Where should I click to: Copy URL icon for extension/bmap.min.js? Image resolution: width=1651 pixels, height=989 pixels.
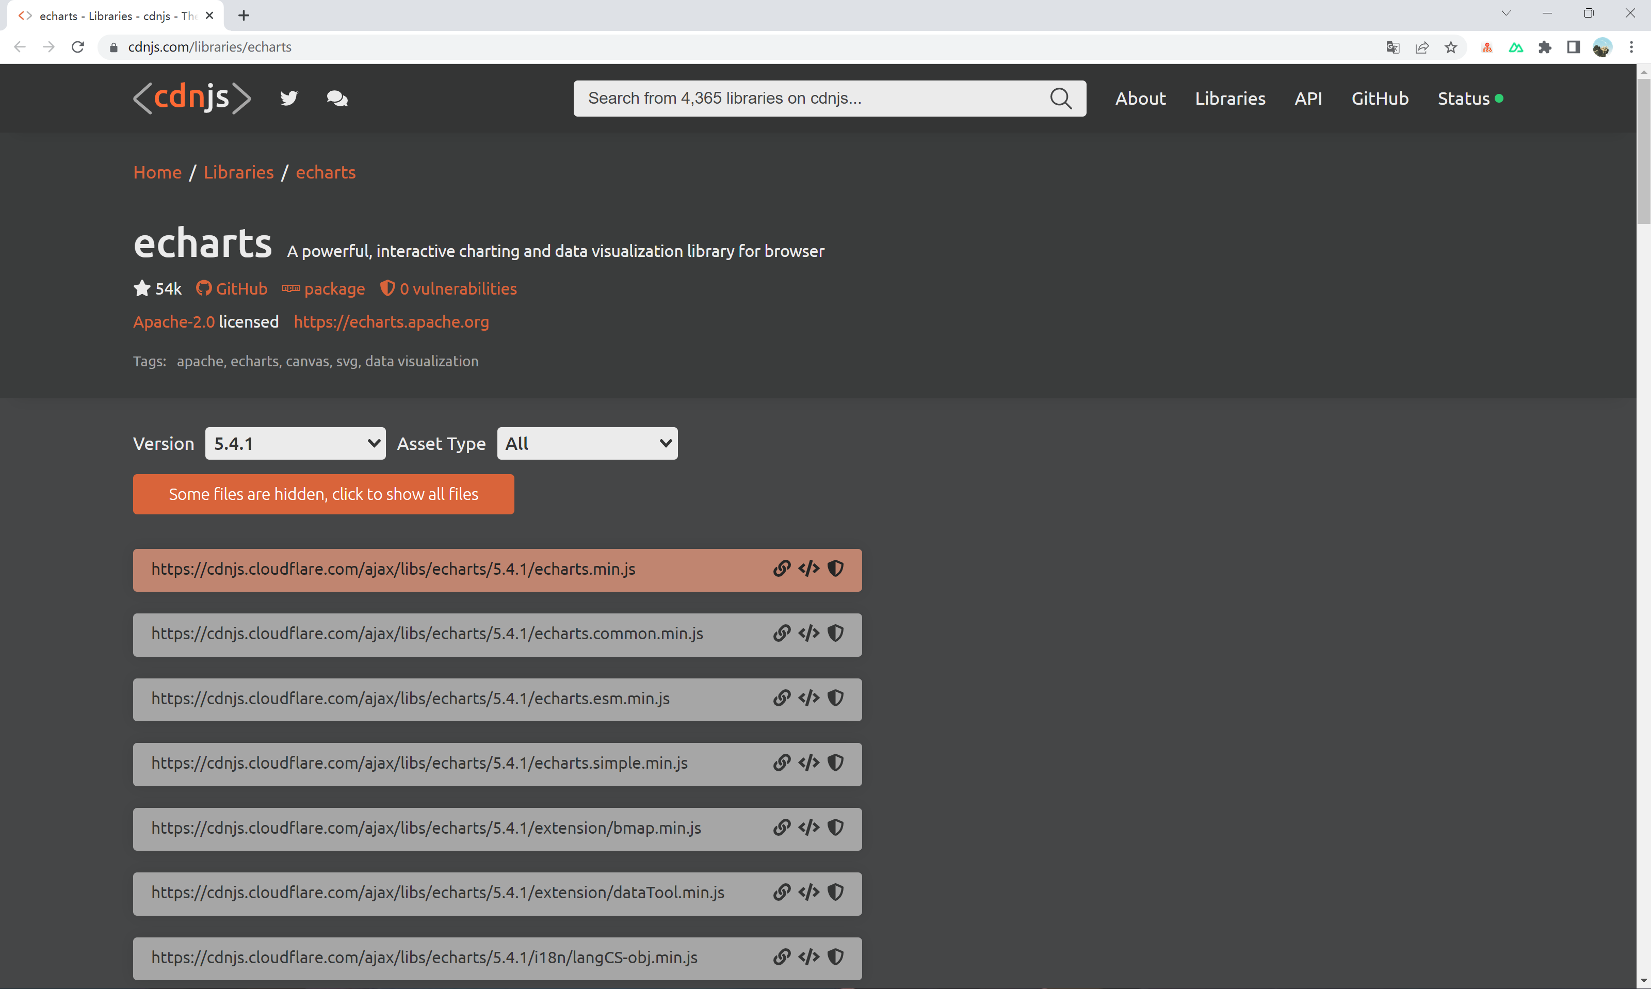tap(782, 828)
